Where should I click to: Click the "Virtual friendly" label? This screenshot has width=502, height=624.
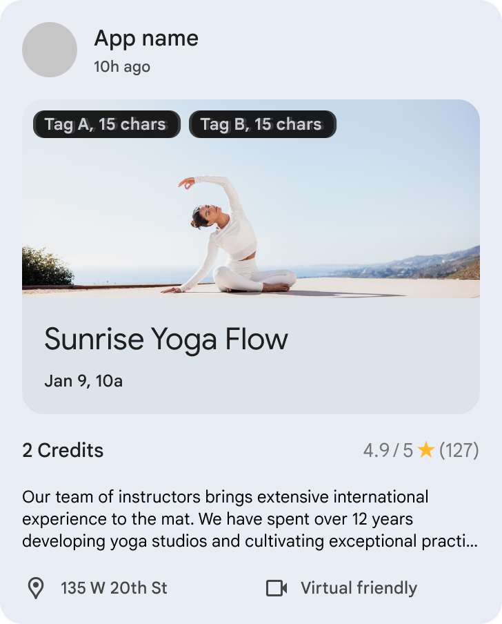[359, 588]
